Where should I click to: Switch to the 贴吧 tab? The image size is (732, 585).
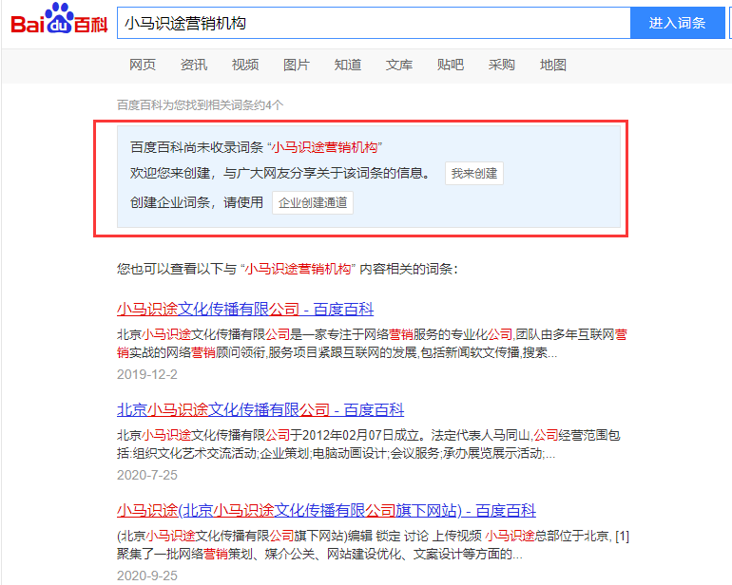click(x=451, y=65)
